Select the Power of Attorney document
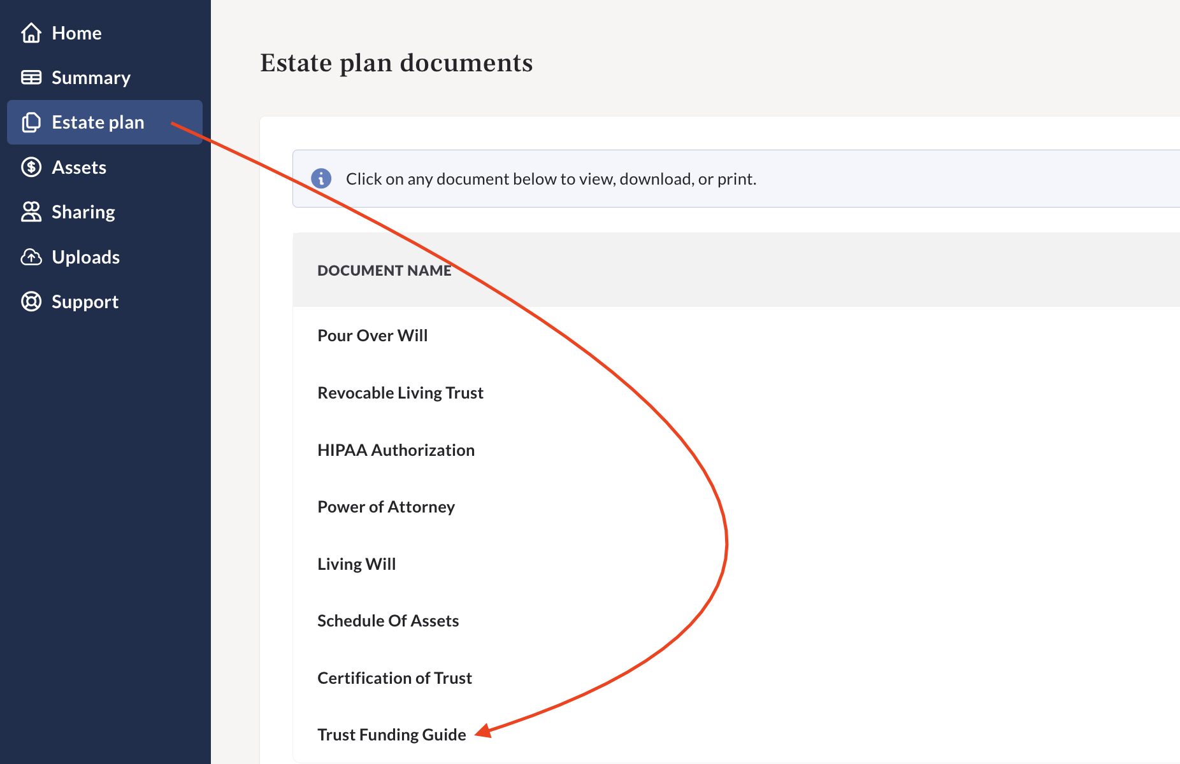Screen dimensions: 1180x764 [x=385, y=506]
